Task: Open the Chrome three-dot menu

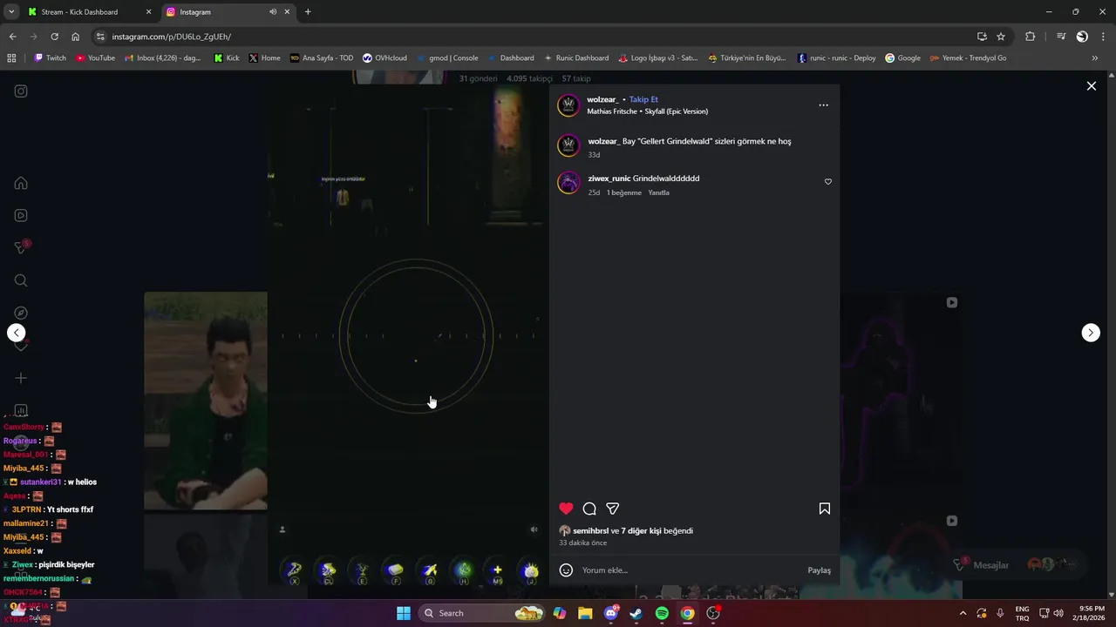Action: pyautogui.click(x=1103, y=37)
